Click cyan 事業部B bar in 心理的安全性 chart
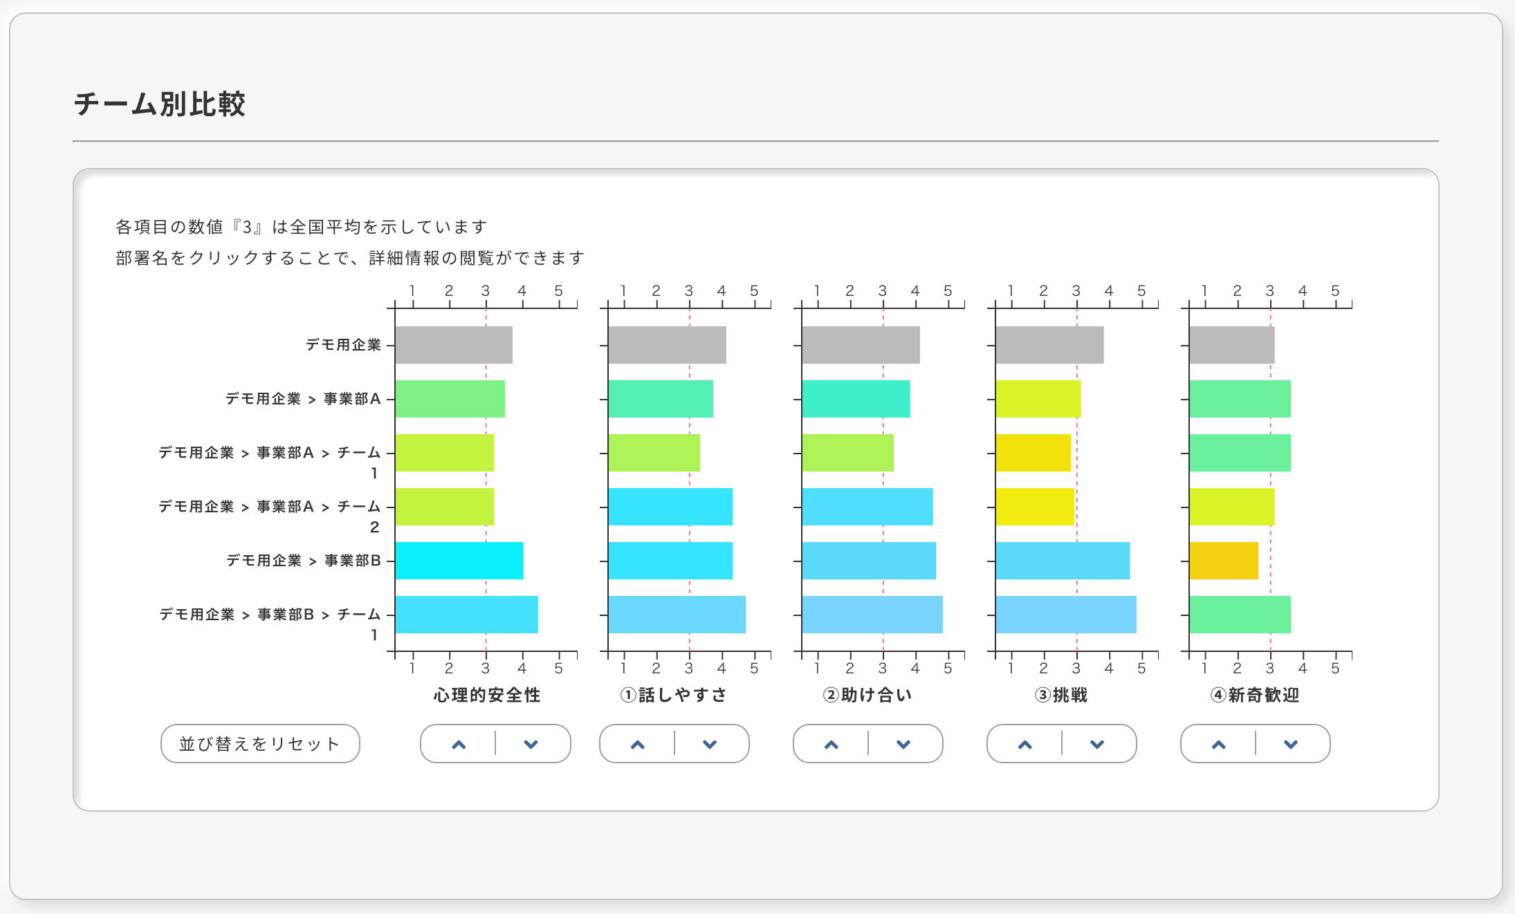 [459, 561]
